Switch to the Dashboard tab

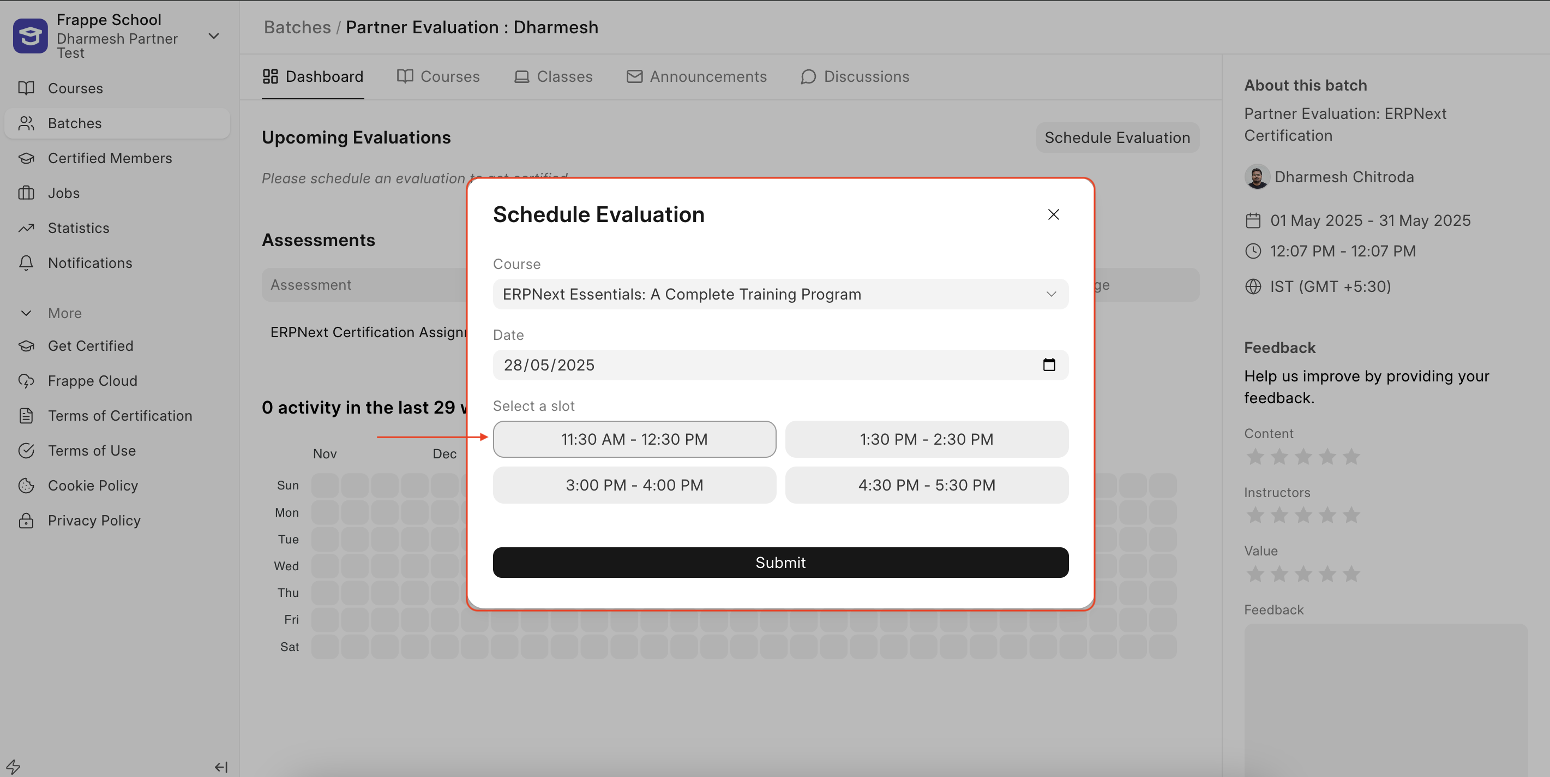click(313, 76)
